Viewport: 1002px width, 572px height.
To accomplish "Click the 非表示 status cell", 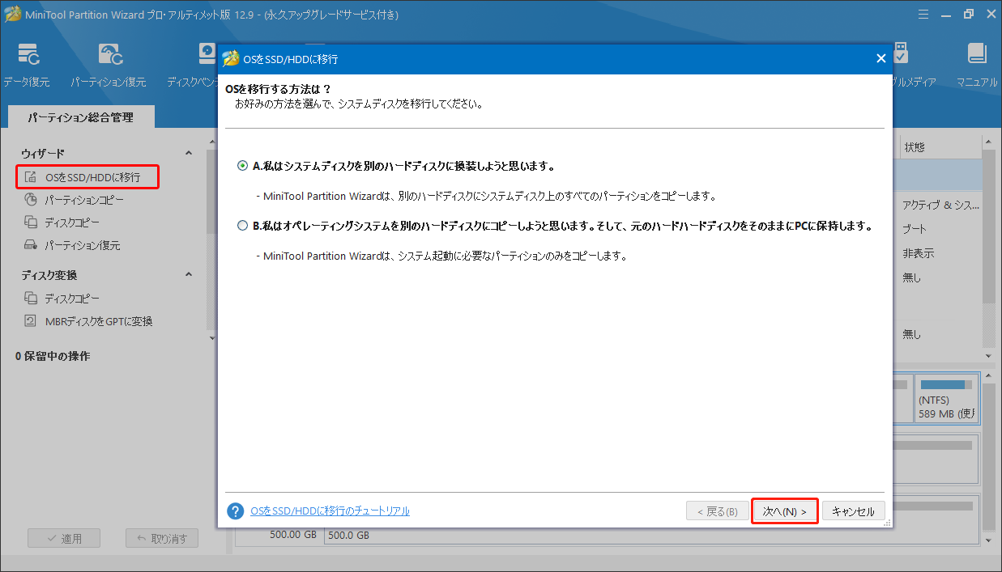I will tap(918, 253).
